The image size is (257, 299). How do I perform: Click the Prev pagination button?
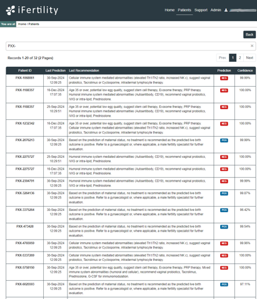point(223,57)
